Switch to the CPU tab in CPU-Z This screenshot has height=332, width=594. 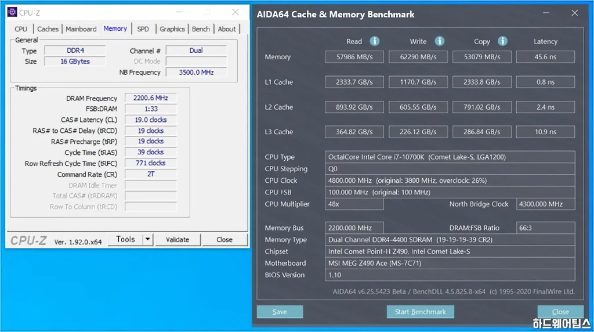(21, 29)
